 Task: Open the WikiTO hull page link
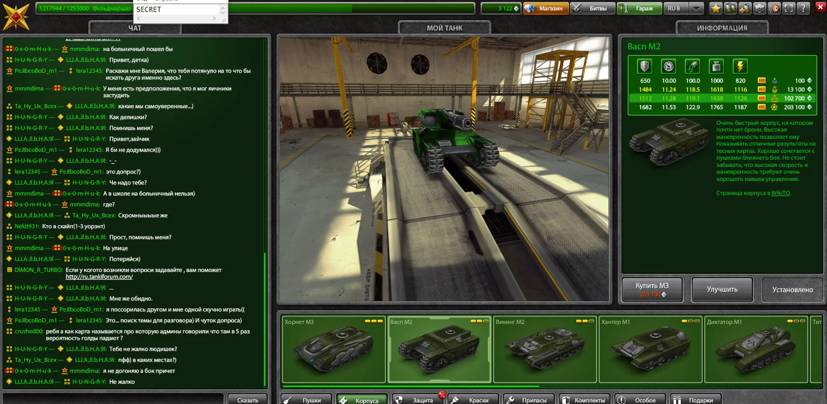tap(780, 193)
